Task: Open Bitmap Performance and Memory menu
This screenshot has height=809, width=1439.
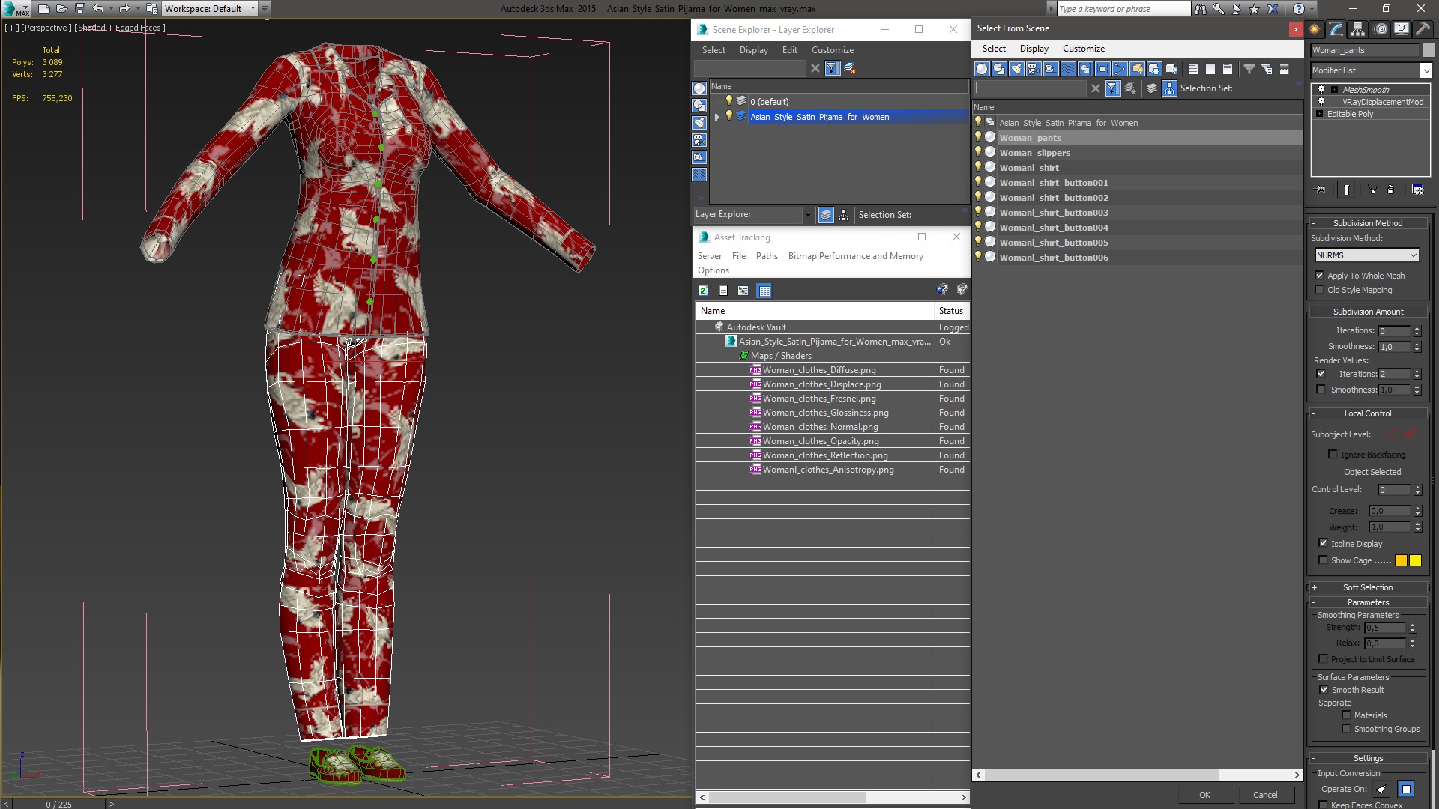Action: pyautogui.click(x=855, y=256)
